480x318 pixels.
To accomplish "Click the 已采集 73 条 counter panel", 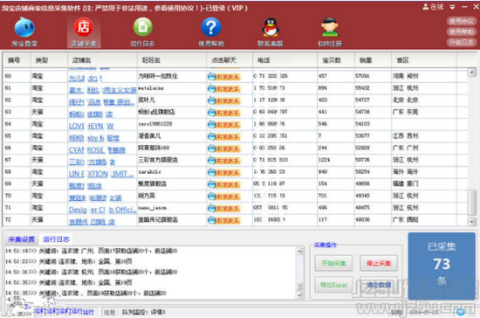I will [442, 266].
